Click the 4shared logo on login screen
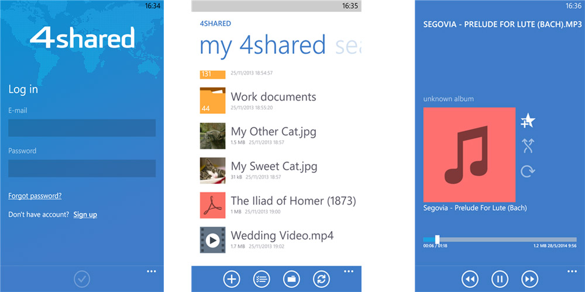Viewport: 585px width, 292px height. click(x=82, y=37)
